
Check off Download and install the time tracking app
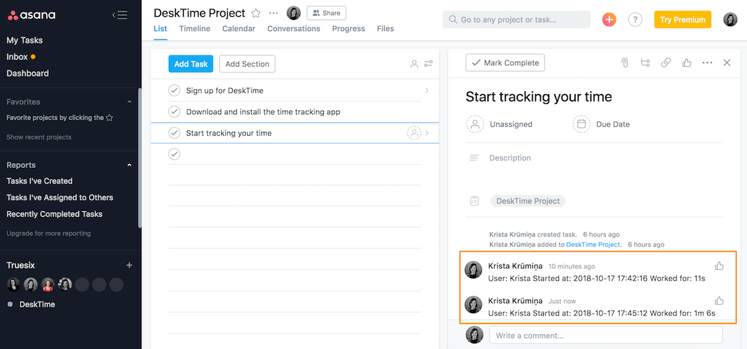coord(174,112)
